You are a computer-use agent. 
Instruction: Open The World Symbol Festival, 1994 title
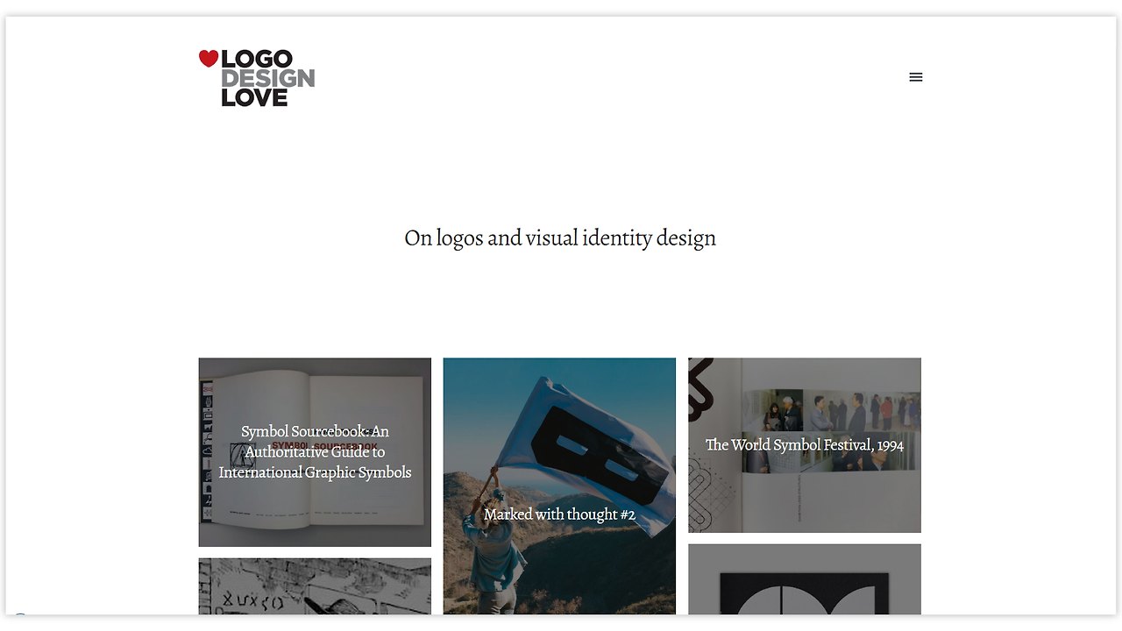point(805,445)
